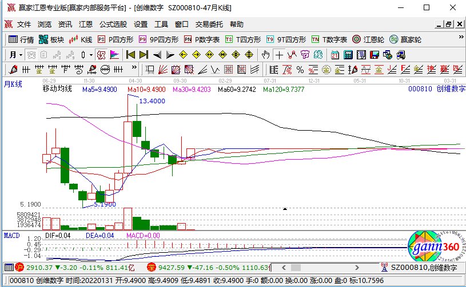Click the save chart floppy icon
The height and width of the screenshot is (287, 466).
pyautogui.click(x=375, y=55)
